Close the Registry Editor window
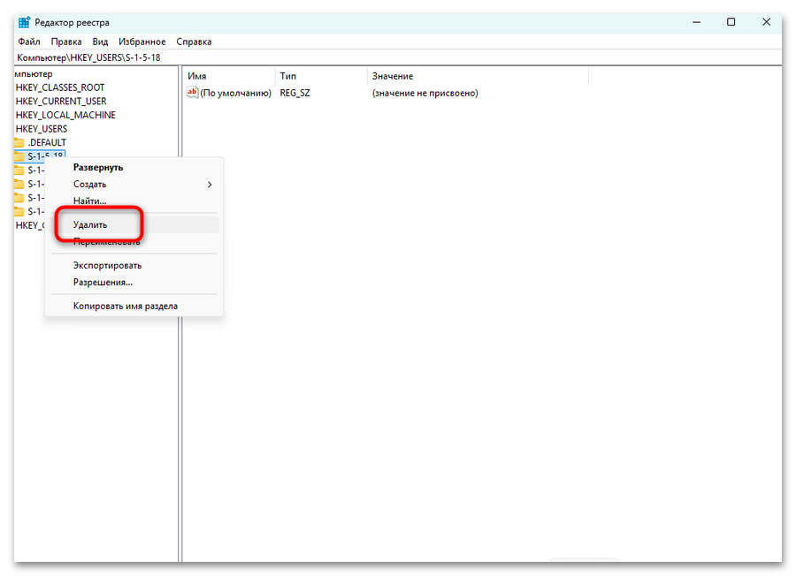This screenshot has width=796, height=576. click(766, 22)
